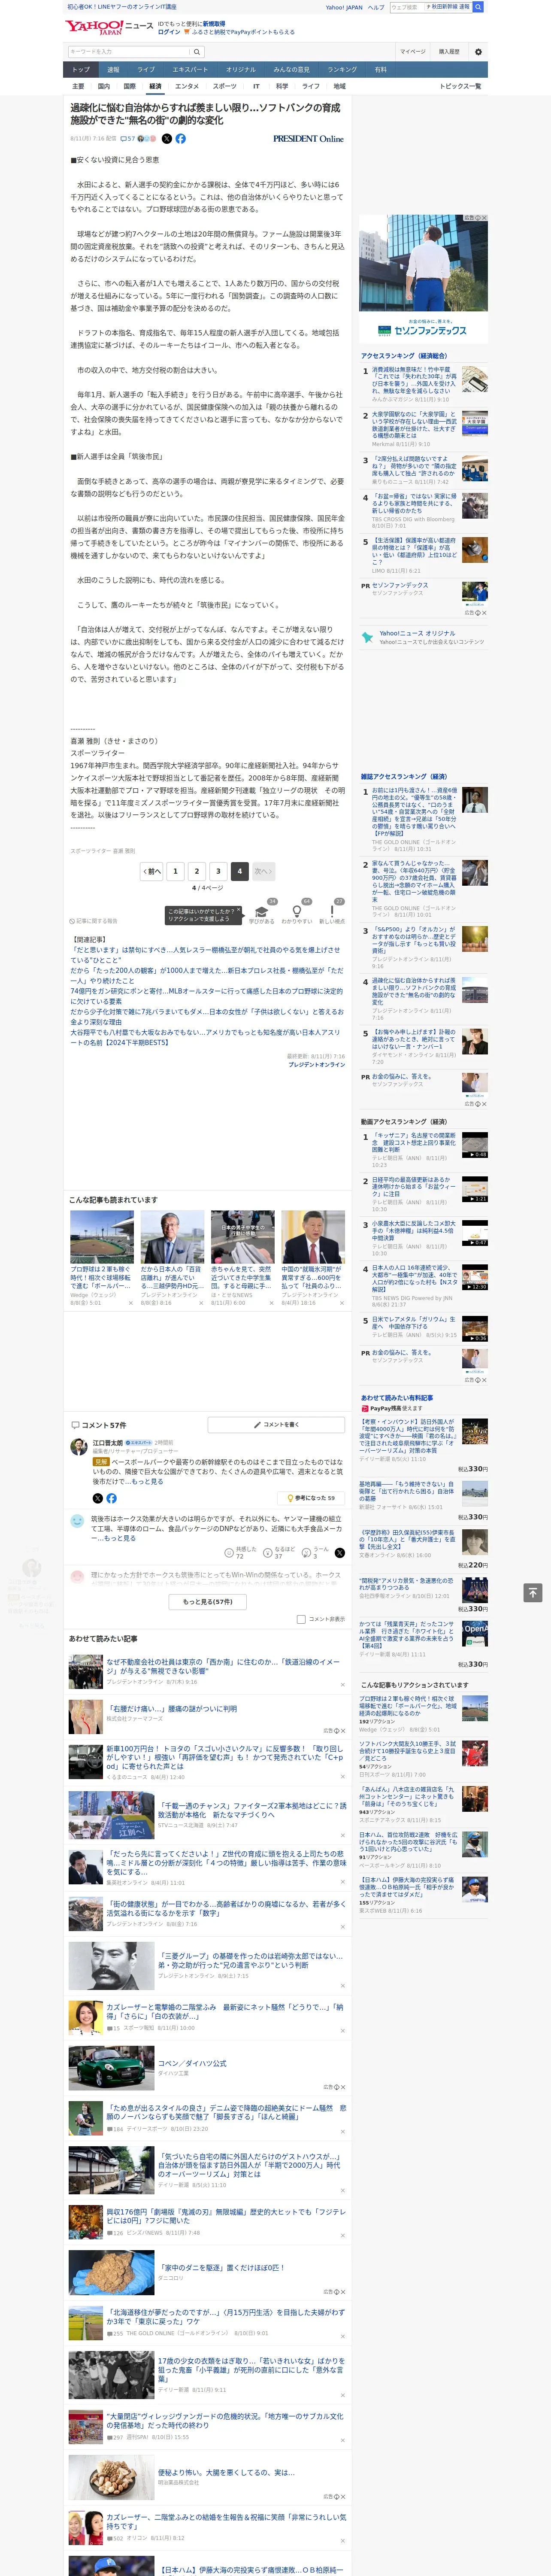The image size is (551, 2576).
Task: Share 江口晋太朗 comment on X
Action: (x=97, y=1497)
